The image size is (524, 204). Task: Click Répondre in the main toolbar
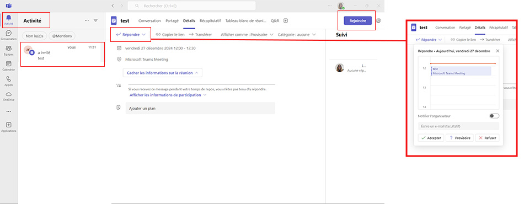(127, 34)
